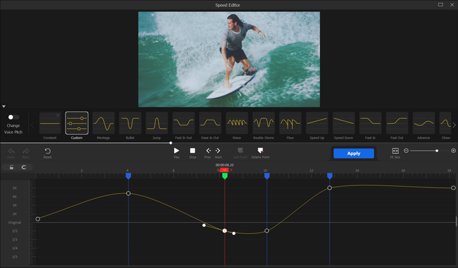
Task: Click the Apply button
Action: (354, 153)
